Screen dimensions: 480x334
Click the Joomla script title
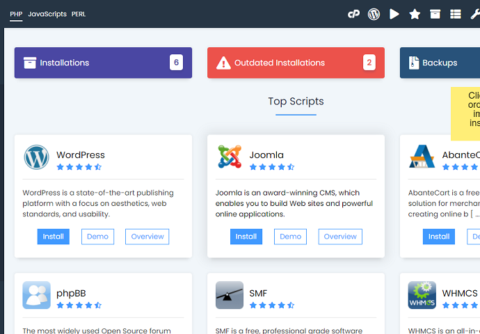point(266,155)
